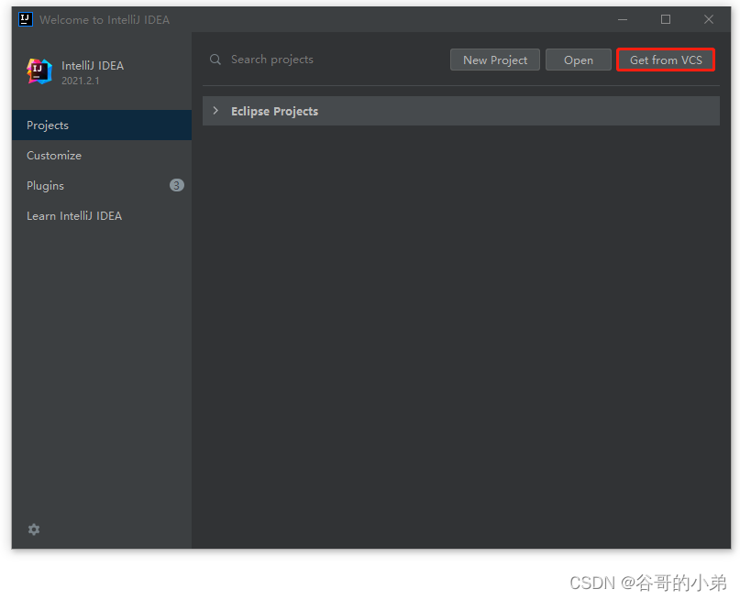Click the search magnifier icon
Screen dimensions: 740x600
click(x=215, y=60)
